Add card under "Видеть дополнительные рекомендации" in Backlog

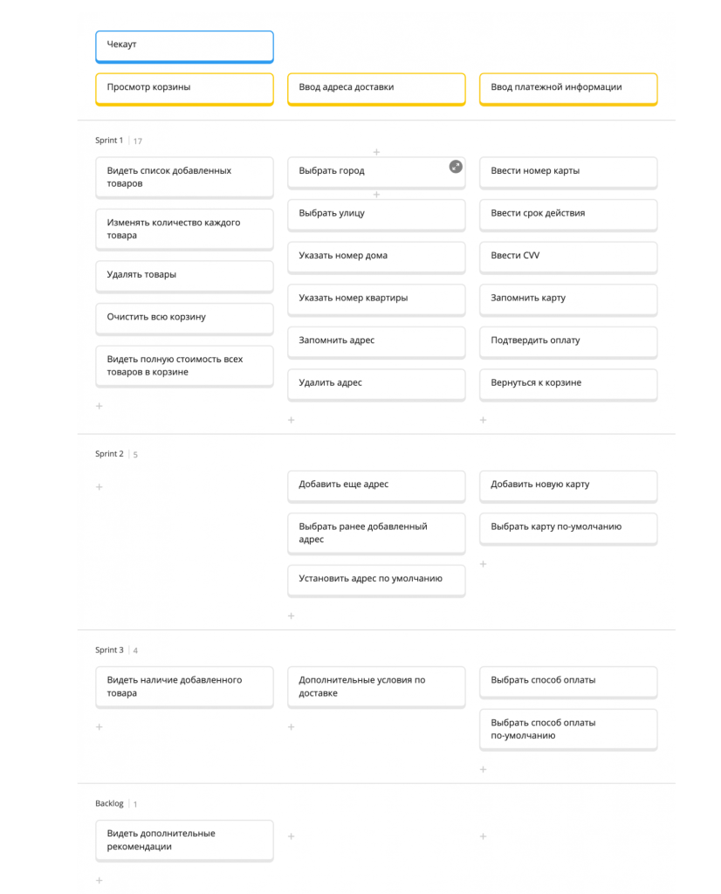click(x=100, y=880)
